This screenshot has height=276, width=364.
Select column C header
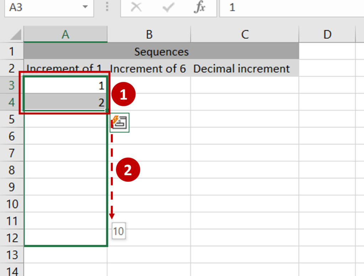(245, 34)
